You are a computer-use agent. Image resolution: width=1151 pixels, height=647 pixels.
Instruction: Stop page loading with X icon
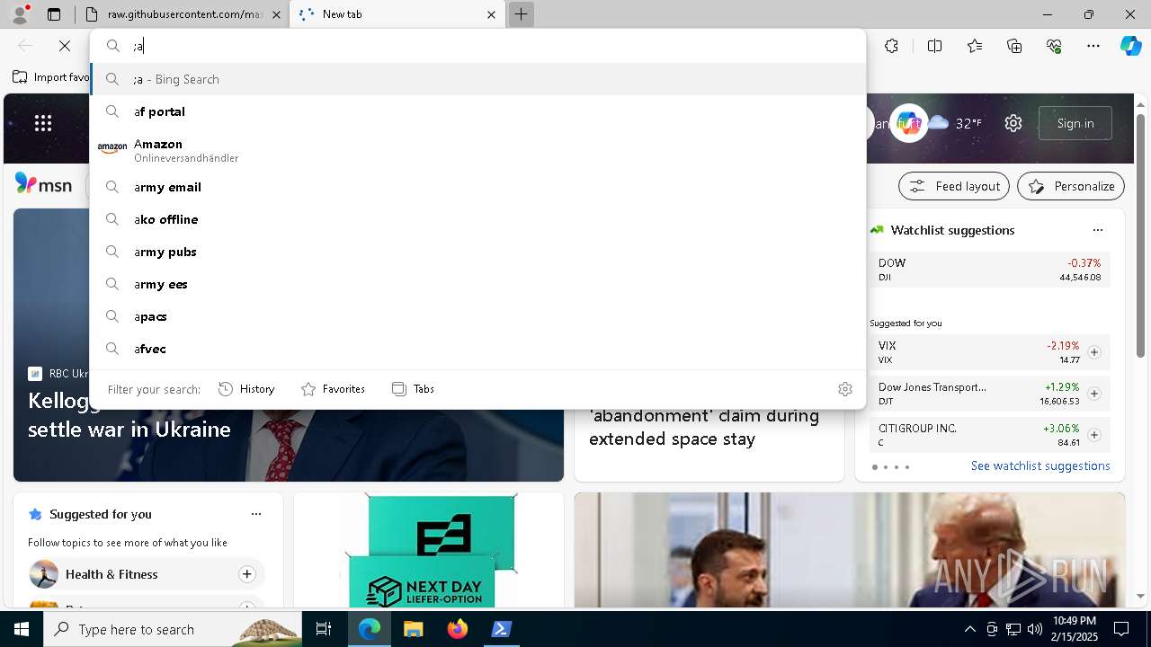coord(65,46)
